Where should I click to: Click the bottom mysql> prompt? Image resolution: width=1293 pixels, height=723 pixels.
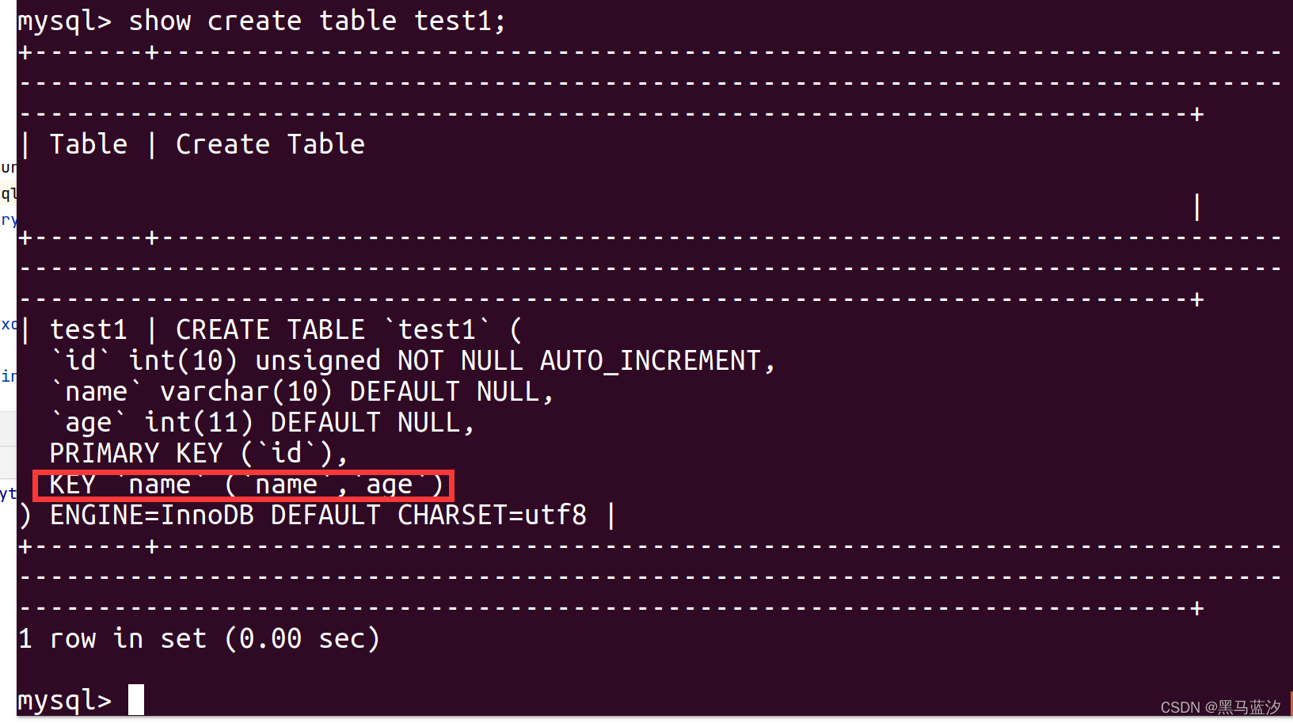pyautogui.click(x=65, y=701)
